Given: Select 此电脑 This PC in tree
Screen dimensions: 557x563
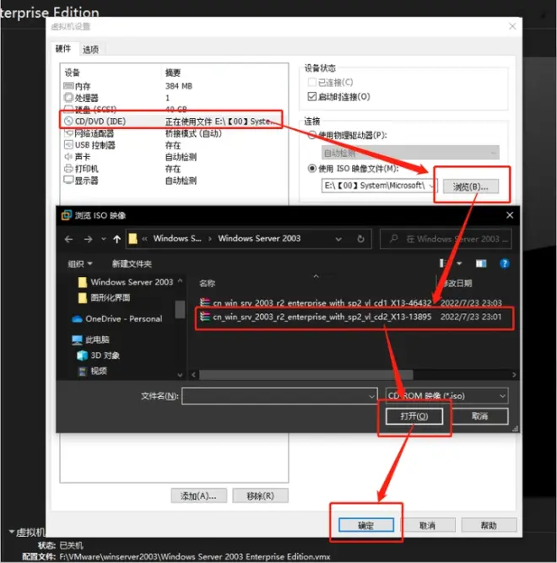Looking at the screenshot, I should click(x=91, y=339).
